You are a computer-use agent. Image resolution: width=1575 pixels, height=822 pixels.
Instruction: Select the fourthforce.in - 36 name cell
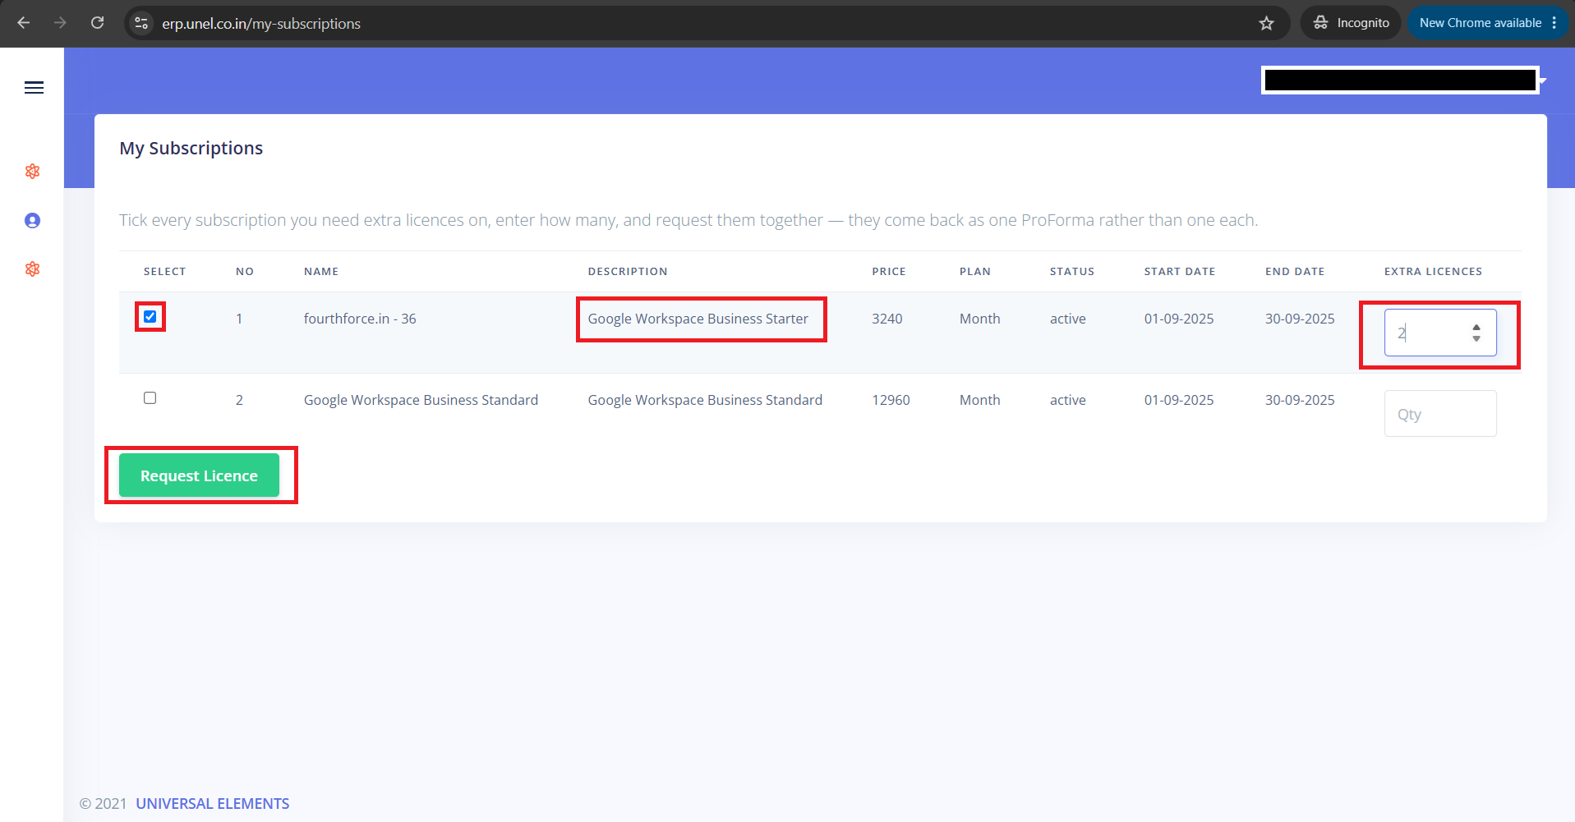pos(360,319)
